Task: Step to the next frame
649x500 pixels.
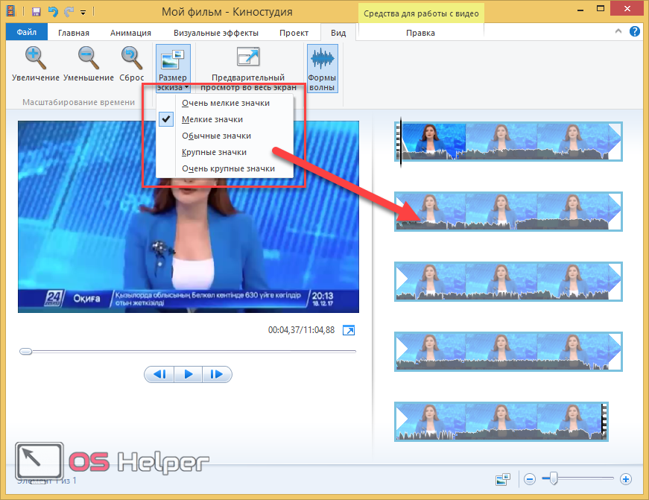Action: (x=216, y=374)
